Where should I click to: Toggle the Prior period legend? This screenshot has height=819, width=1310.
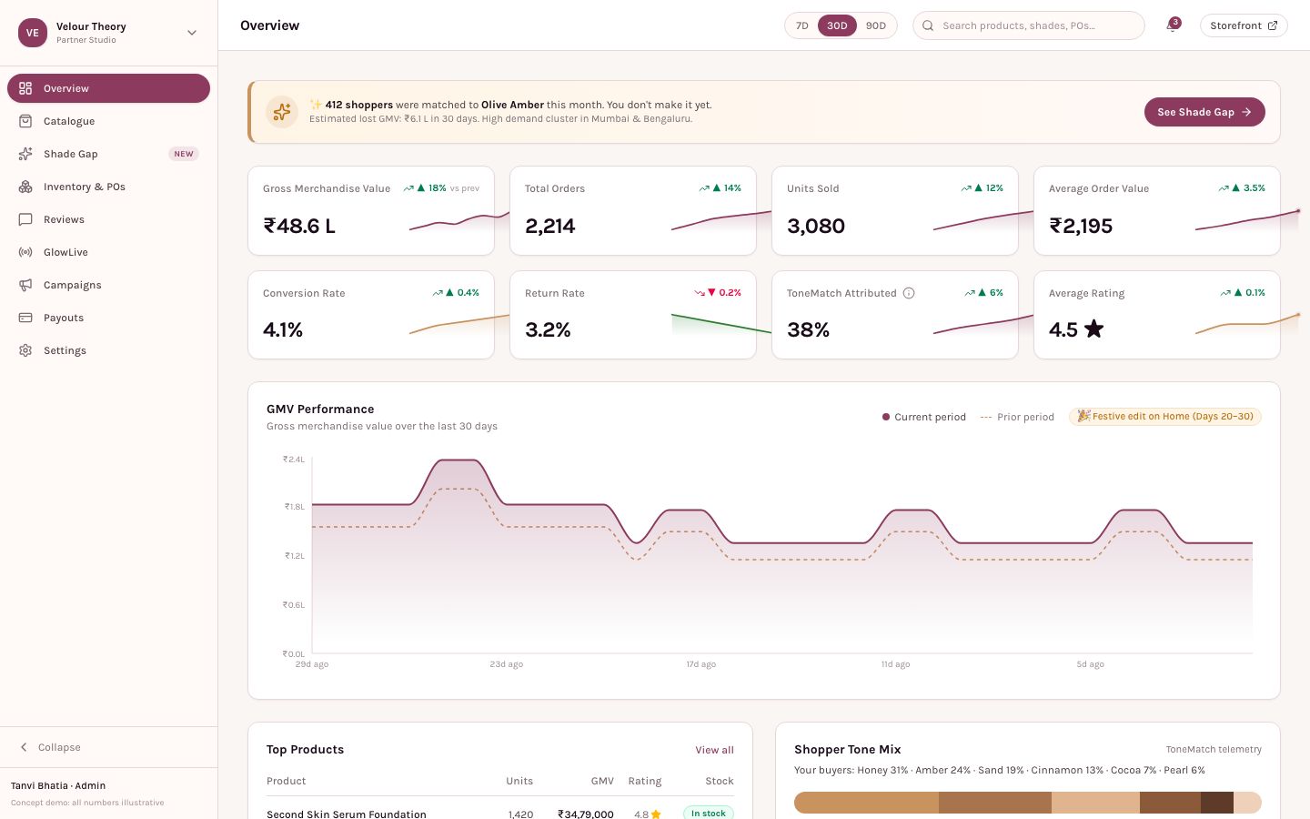tap(1017, 417)
